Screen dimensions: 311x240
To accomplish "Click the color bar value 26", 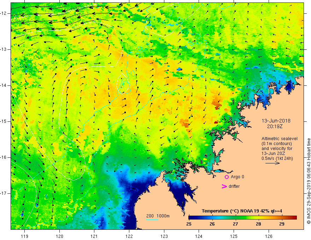I will [x=212, y=224].
